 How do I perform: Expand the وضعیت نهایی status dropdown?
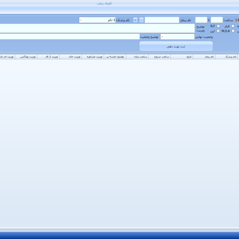pyautogui.click(x=177, y=37)
